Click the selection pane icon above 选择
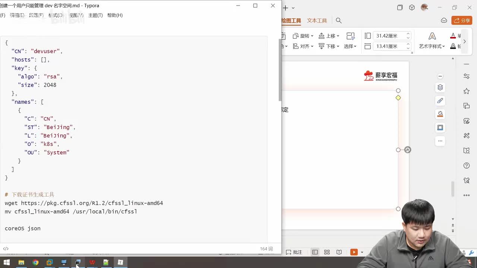Image resolution: width=477 pixels, height=268 pixels. point(350,36)
